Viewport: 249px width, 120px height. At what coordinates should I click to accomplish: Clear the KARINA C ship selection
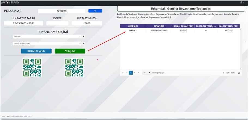(80, 37)
